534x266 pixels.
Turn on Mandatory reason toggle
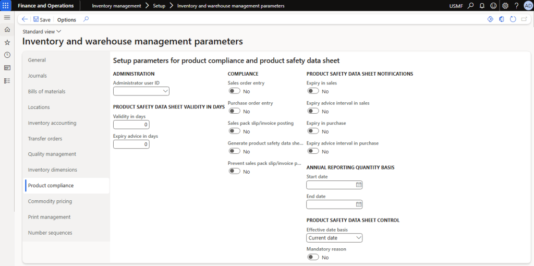tap(313, 257)
